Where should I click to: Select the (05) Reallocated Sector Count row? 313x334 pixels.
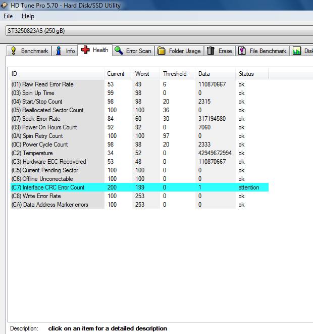click(x=139, y=110)
